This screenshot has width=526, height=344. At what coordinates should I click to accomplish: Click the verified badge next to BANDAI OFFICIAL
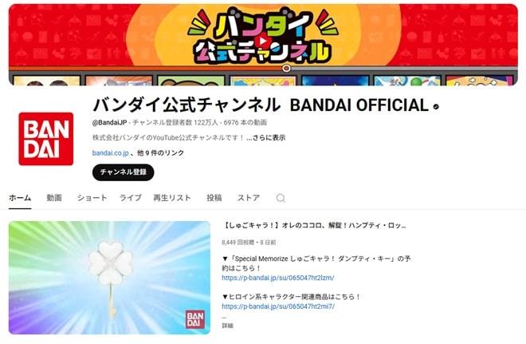click(x=436, y=107)
